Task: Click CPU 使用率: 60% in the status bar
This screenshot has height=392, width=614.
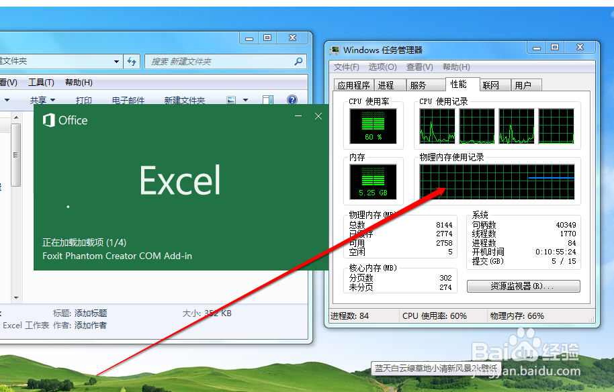Action: tap(434, 316)
